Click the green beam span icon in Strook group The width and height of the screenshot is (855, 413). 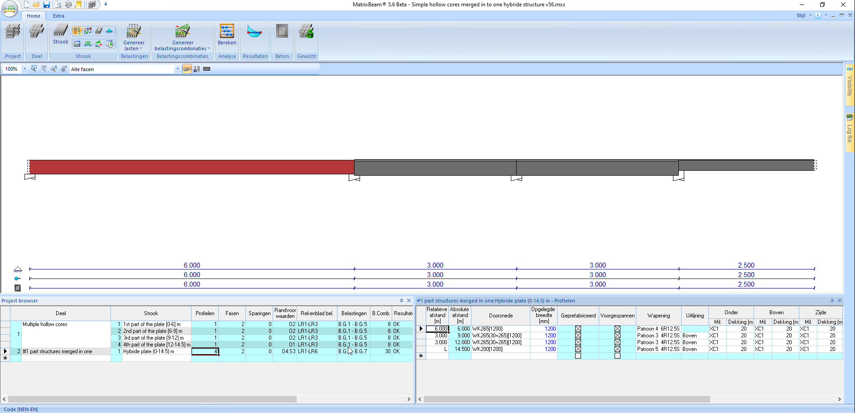click(88, 44)
